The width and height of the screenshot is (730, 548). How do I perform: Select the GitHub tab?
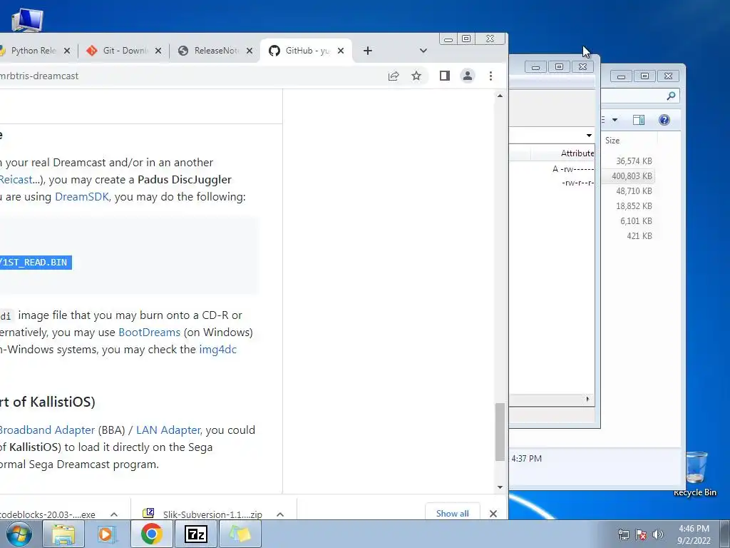(x=305, y=51)
